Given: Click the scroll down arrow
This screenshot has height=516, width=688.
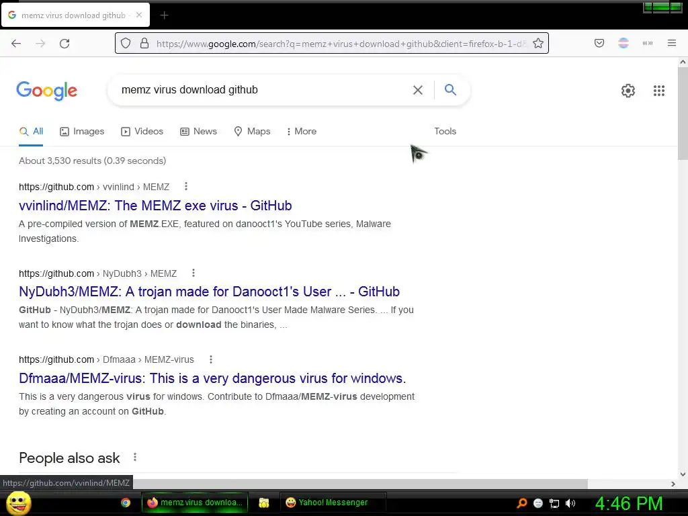Looking at the screenshot, I should coord(683,474).
